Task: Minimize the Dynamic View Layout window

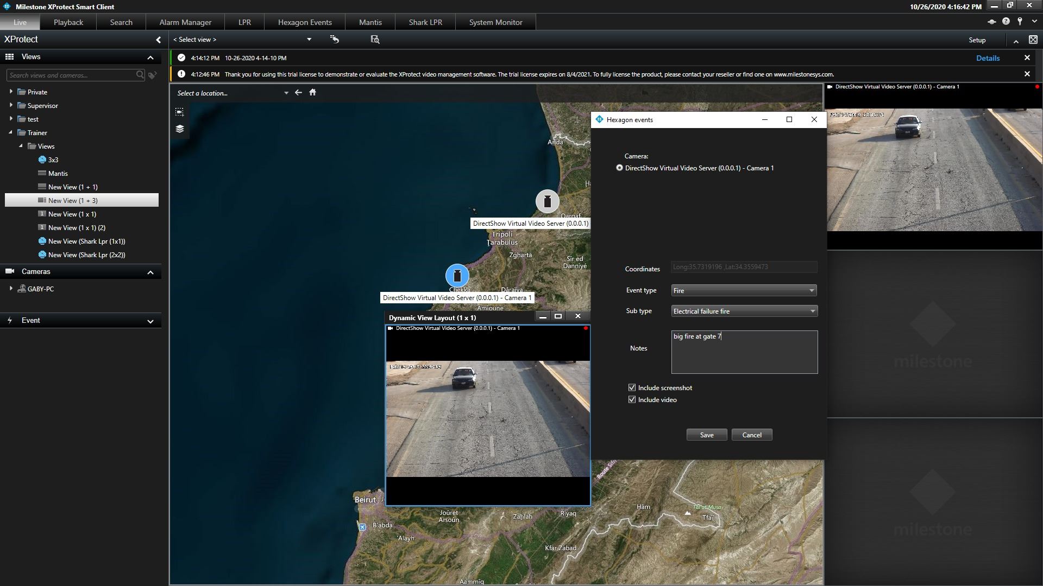Action: click(542, 316)
